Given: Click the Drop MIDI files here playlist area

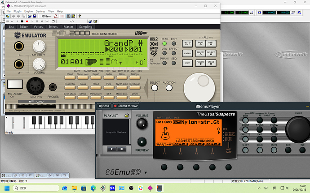Looking at the screenshot, I should click(x=116, y=132).
